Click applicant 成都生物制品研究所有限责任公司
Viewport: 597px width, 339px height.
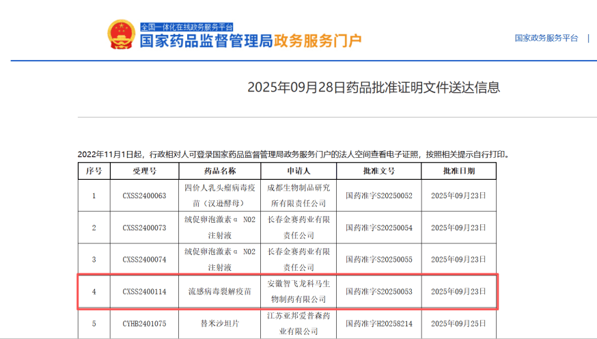[x=298, y=195]
